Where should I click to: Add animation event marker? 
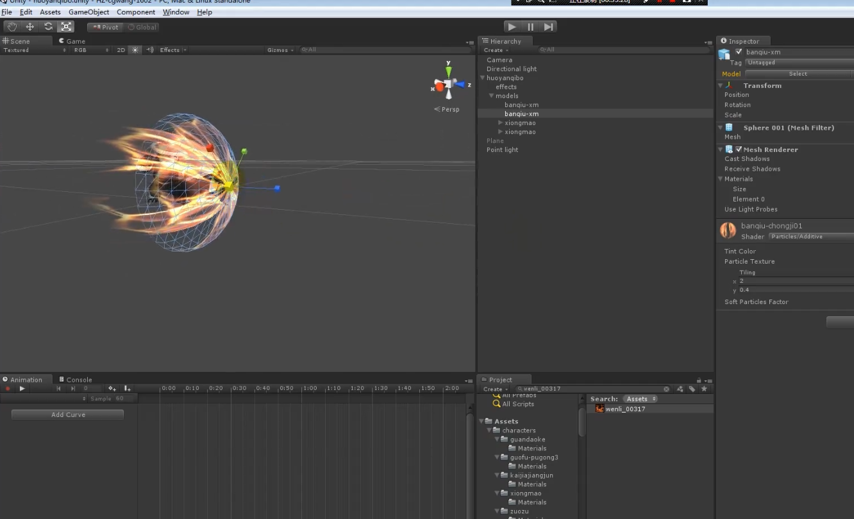coord(127,388)
